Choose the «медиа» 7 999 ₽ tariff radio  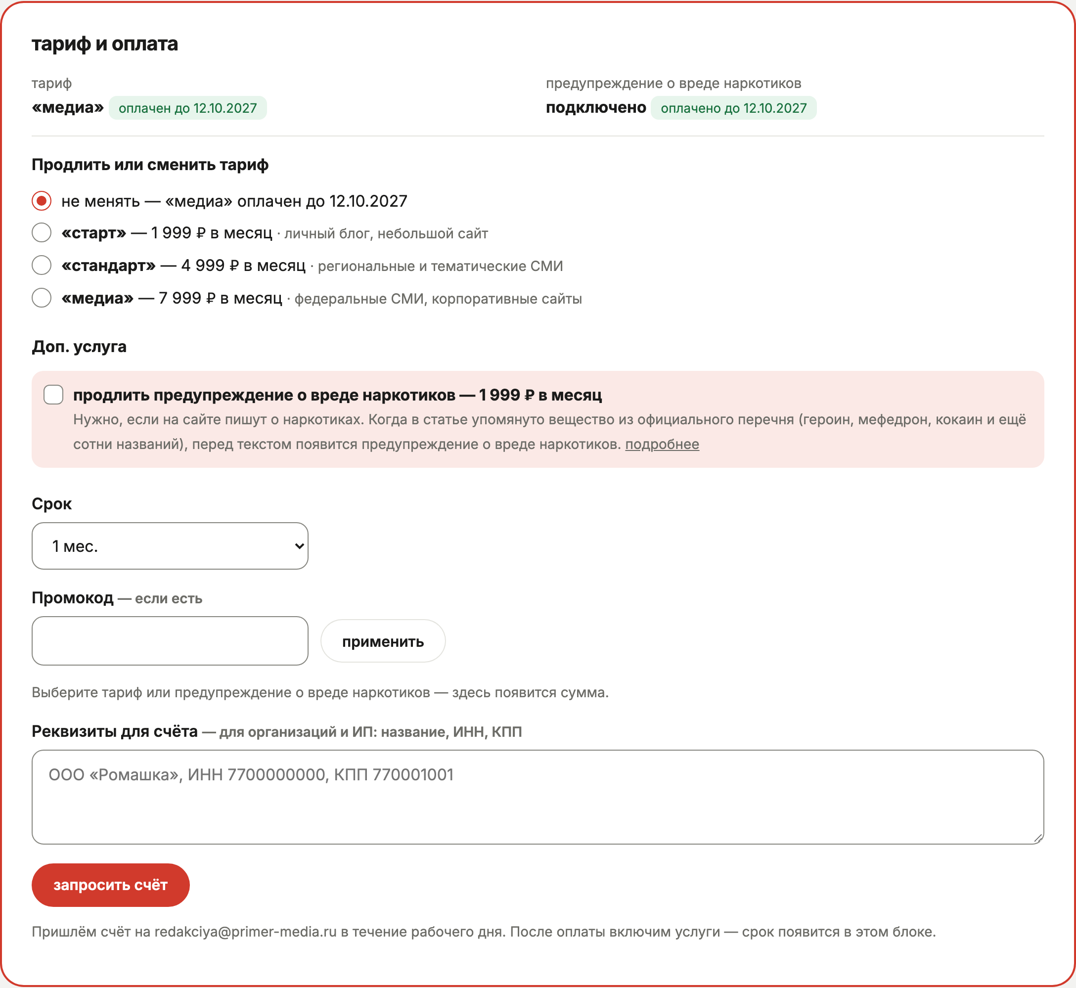(41, 298)
